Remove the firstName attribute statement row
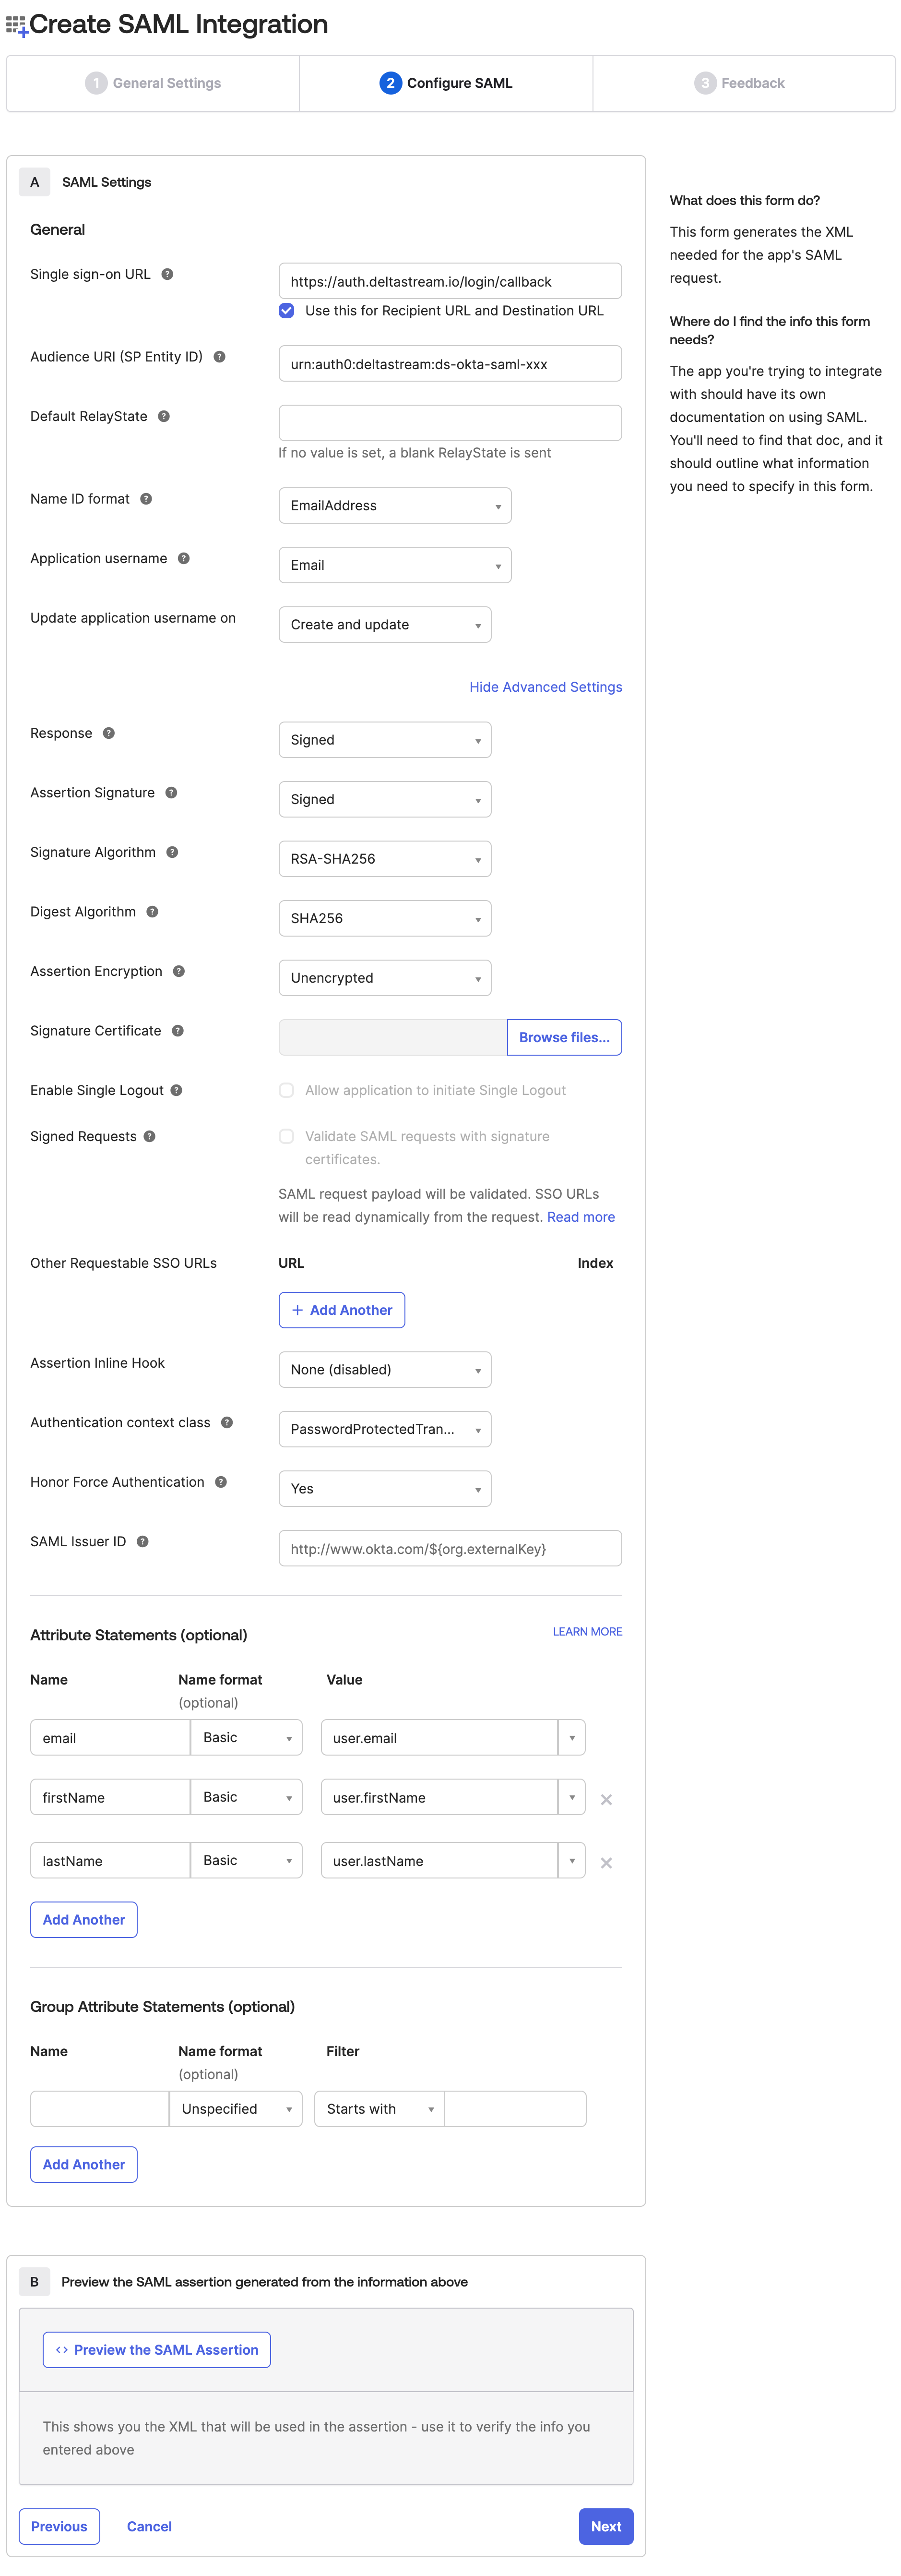 (x=606, y=1800)
